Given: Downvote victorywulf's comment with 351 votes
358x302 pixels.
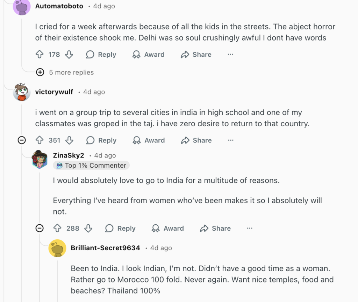Looking at the screenshot, I should coord(69,140).
